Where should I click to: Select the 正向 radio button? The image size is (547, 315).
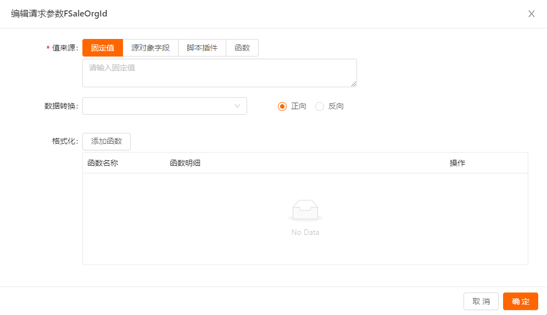283,106
